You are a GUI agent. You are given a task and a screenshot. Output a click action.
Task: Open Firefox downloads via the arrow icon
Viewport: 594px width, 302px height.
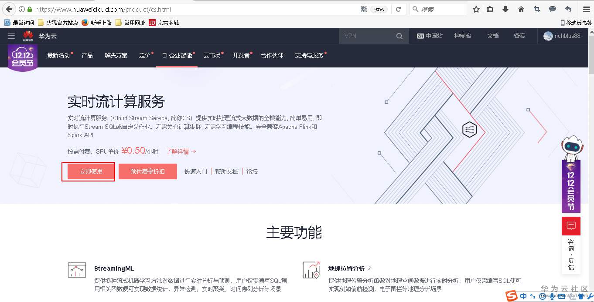[506, 9]
